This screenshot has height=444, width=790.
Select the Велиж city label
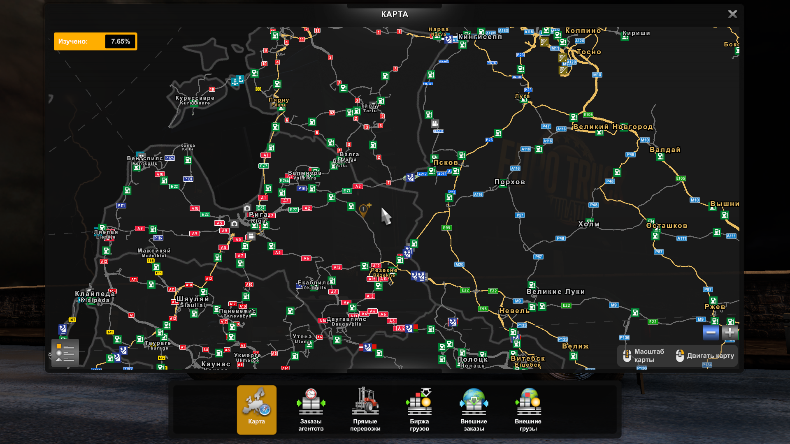click(575, 346)
